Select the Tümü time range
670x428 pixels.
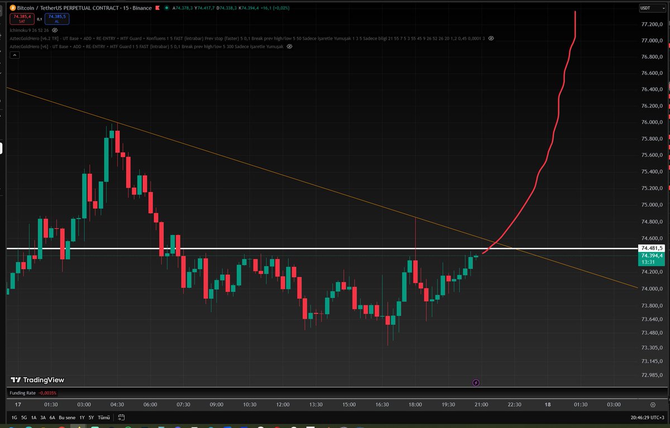click(104, 417)
